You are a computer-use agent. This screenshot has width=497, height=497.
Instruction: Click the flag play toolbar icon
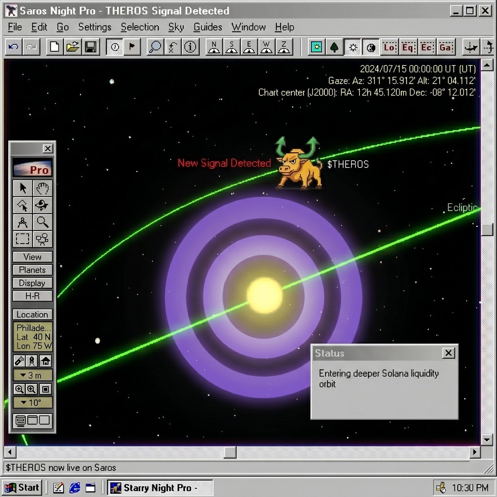(133, 47)
